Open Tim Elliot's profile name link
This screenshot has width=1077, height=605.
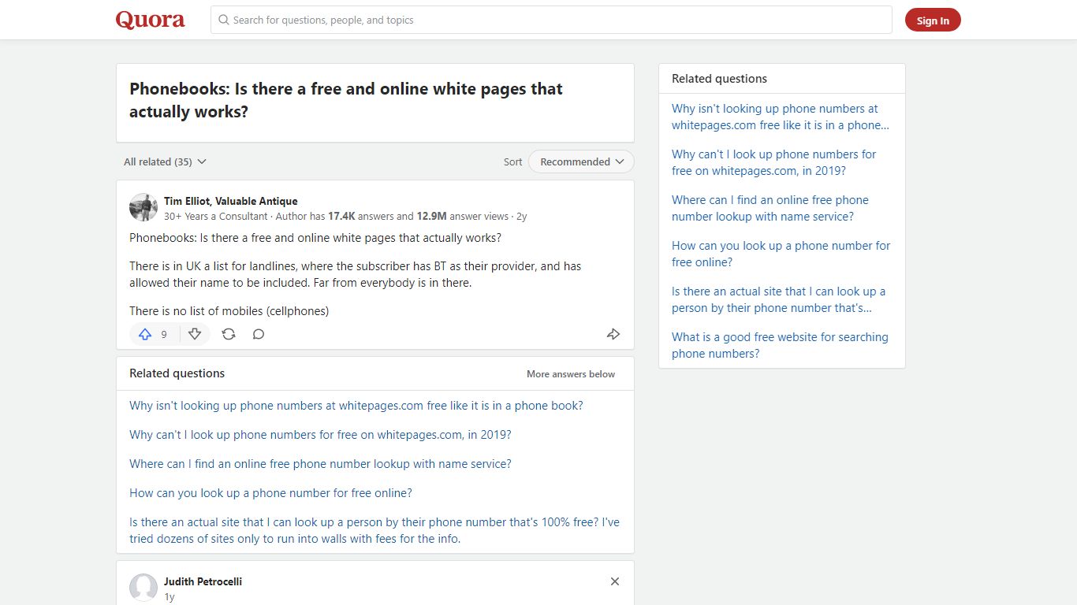point(231,201)
